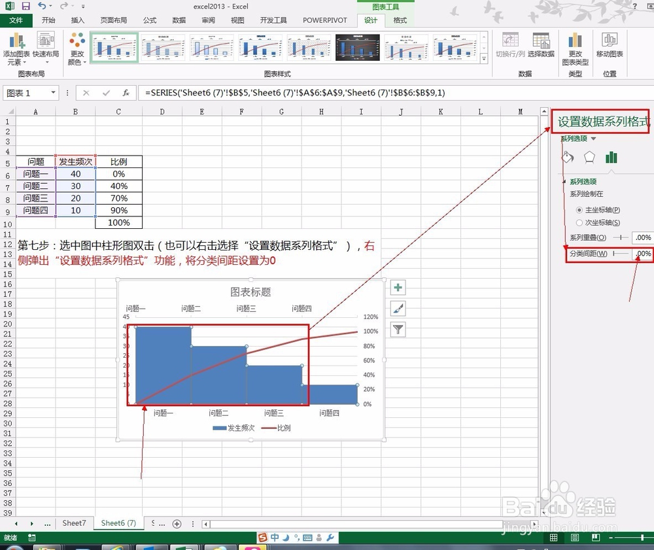Click the SERIES formula in formula bar
The image size is (654, 550).
click(x=295, y=93)
